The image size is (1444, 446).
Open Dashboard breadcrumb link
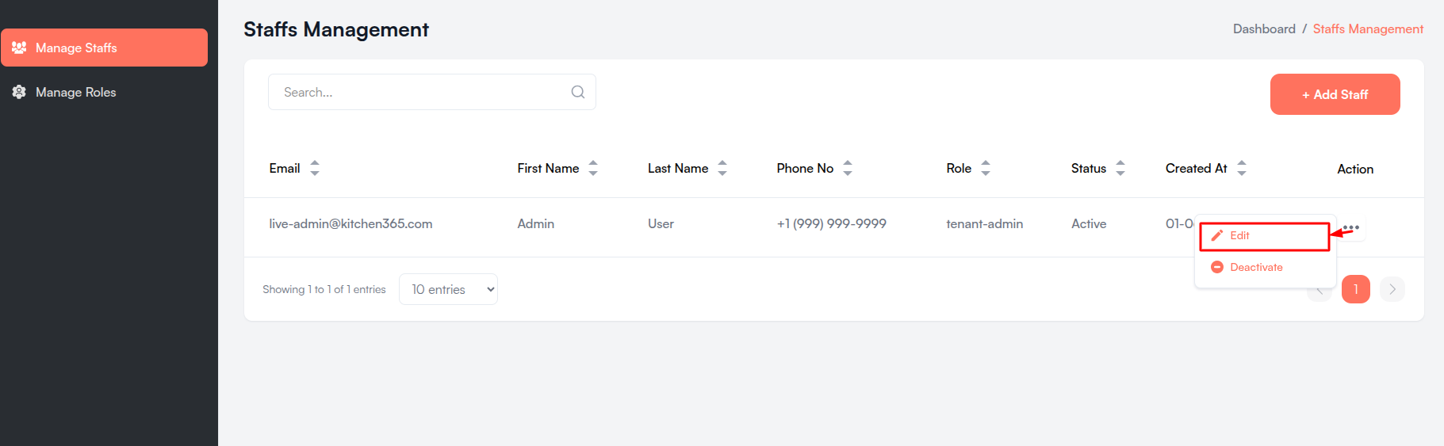coord(1264,29)
